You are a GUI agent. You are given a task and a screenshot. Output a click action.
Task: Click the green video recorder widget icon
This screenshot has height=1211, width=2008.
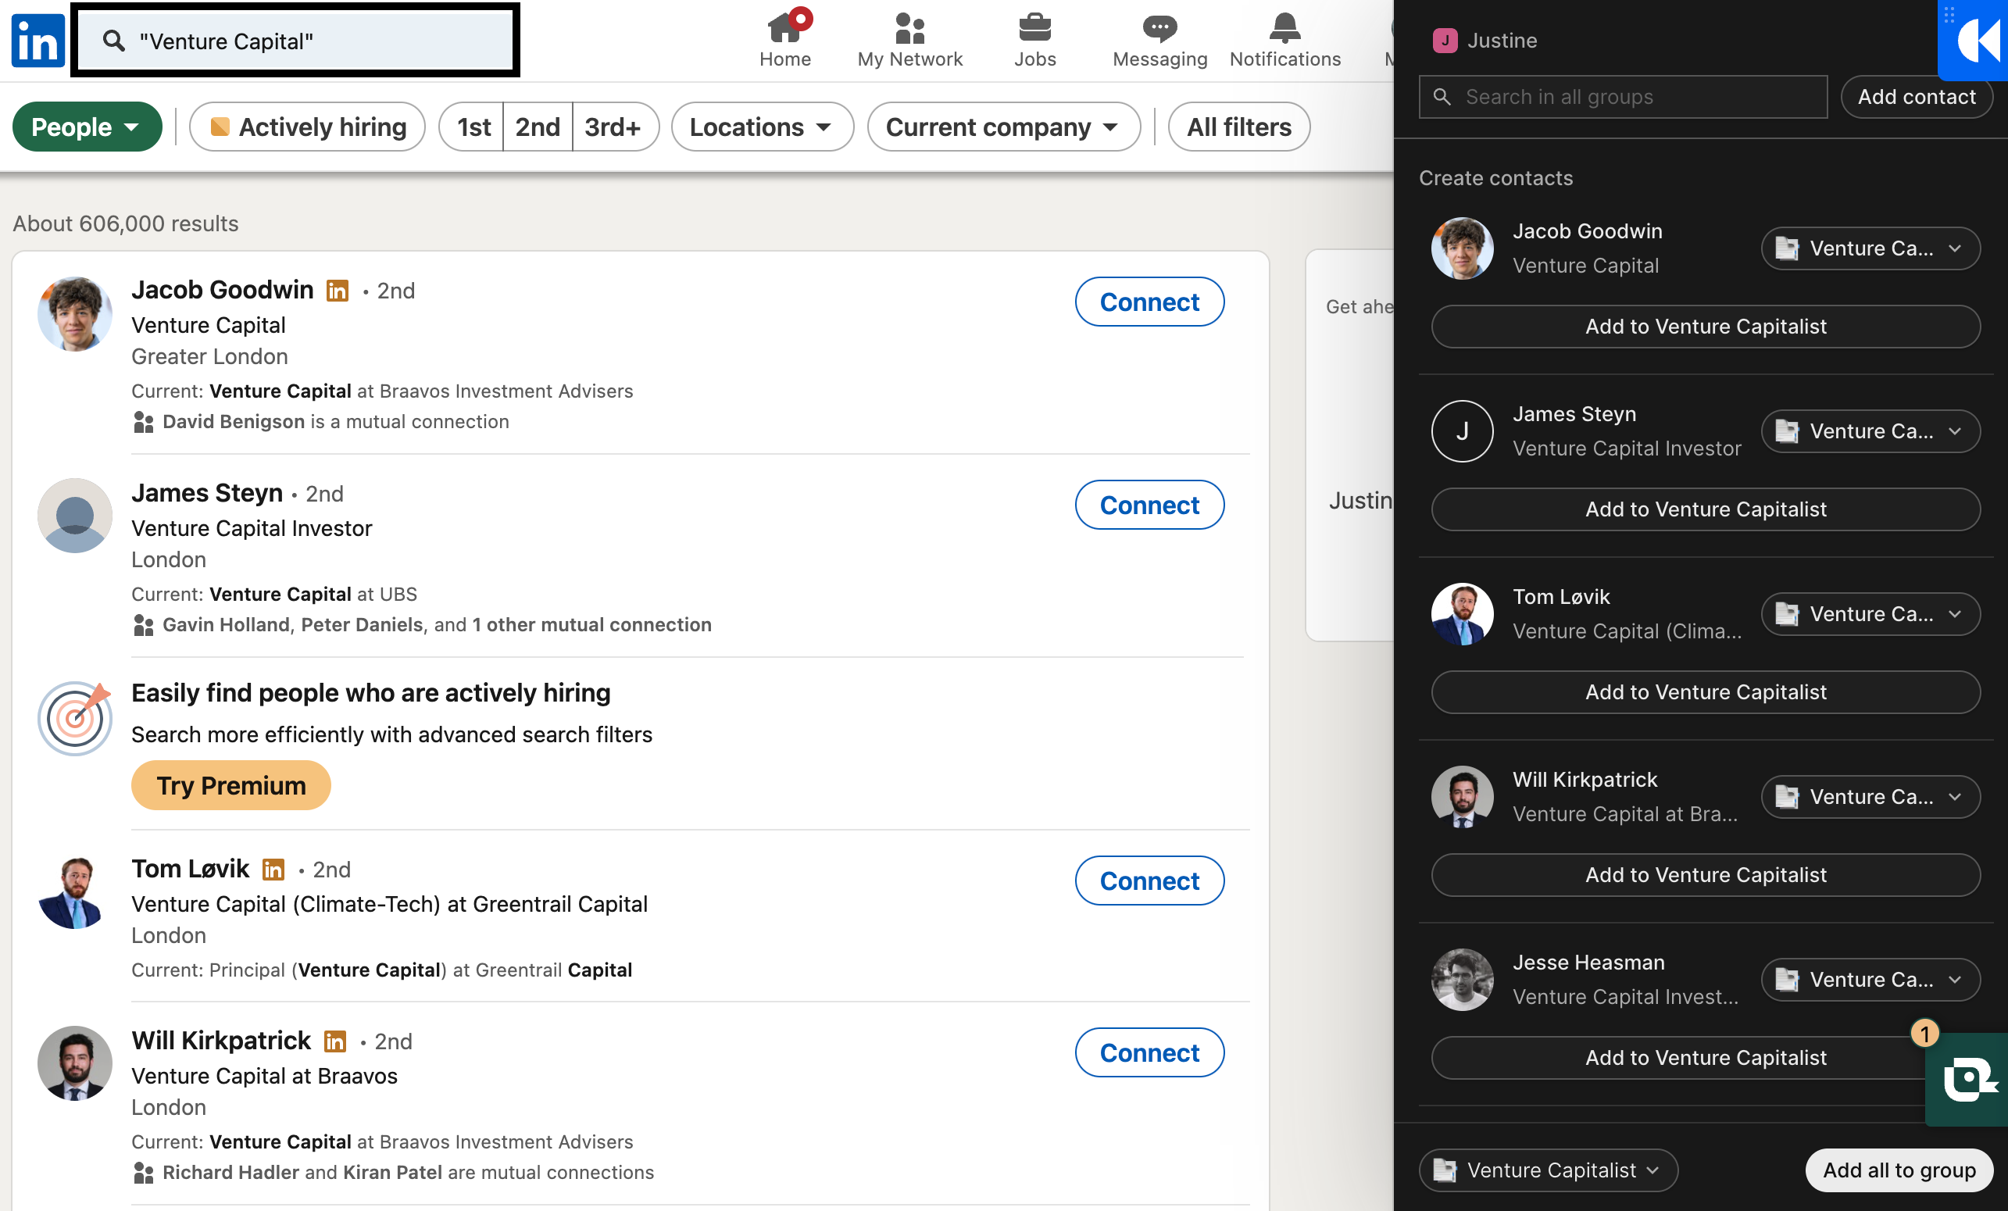(x=1967, y=1079)
